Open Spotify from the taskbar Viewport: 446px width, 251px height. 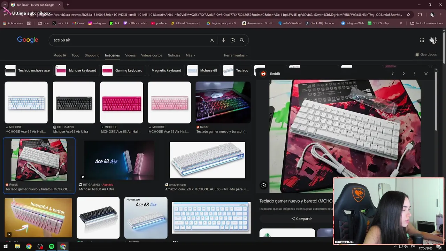(x=52, y=246)
